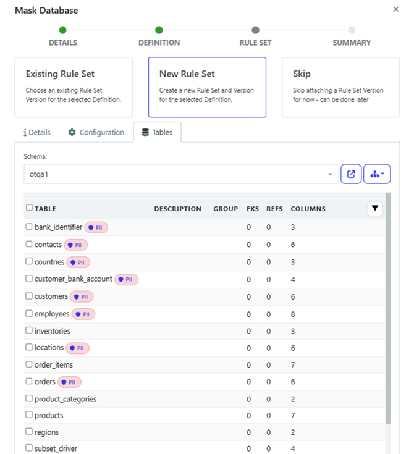
Task: Open the Details tab
Action: coord(37,132)
